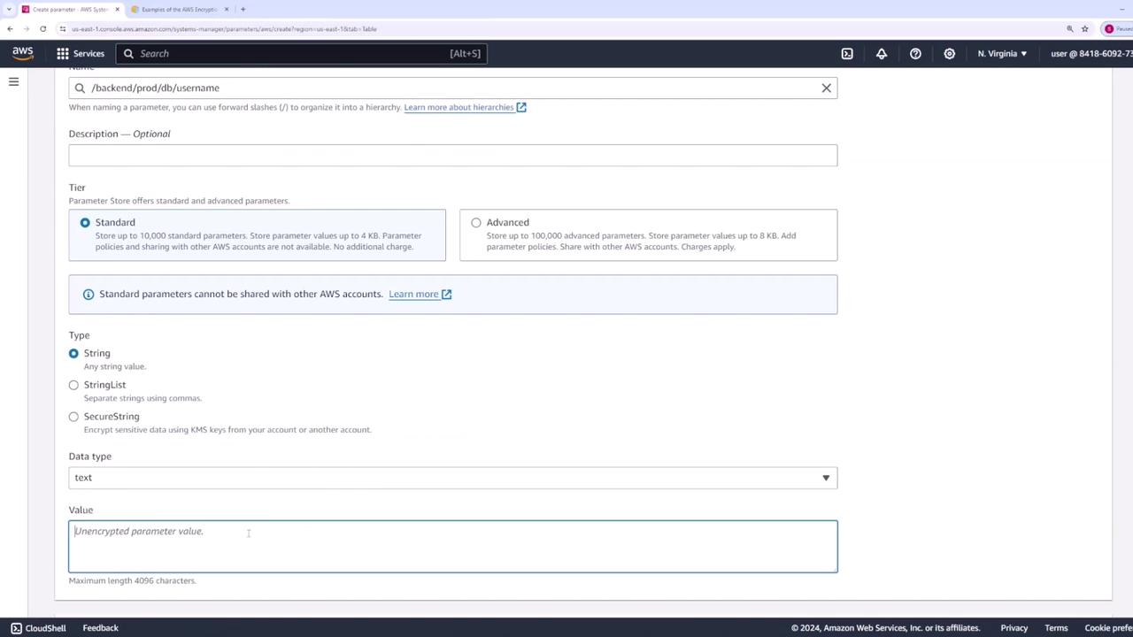Open the browser tab search dropdown
Viewport: 1133px width, 637px height.
[8, 9]
